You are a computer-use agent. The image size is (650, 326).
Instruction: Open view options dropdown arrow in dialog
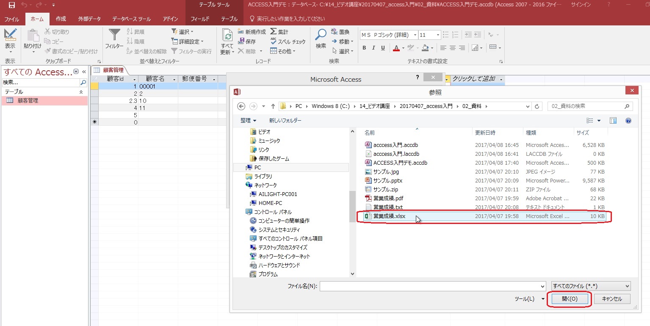point(599,121)
